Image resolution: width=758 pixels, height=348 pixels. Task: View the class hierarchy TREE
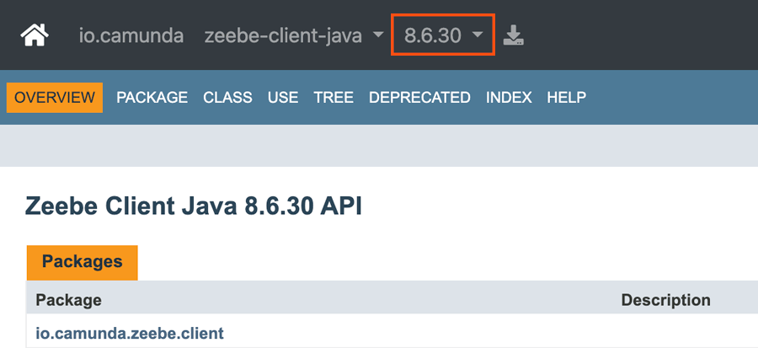(x=334, y=98)
